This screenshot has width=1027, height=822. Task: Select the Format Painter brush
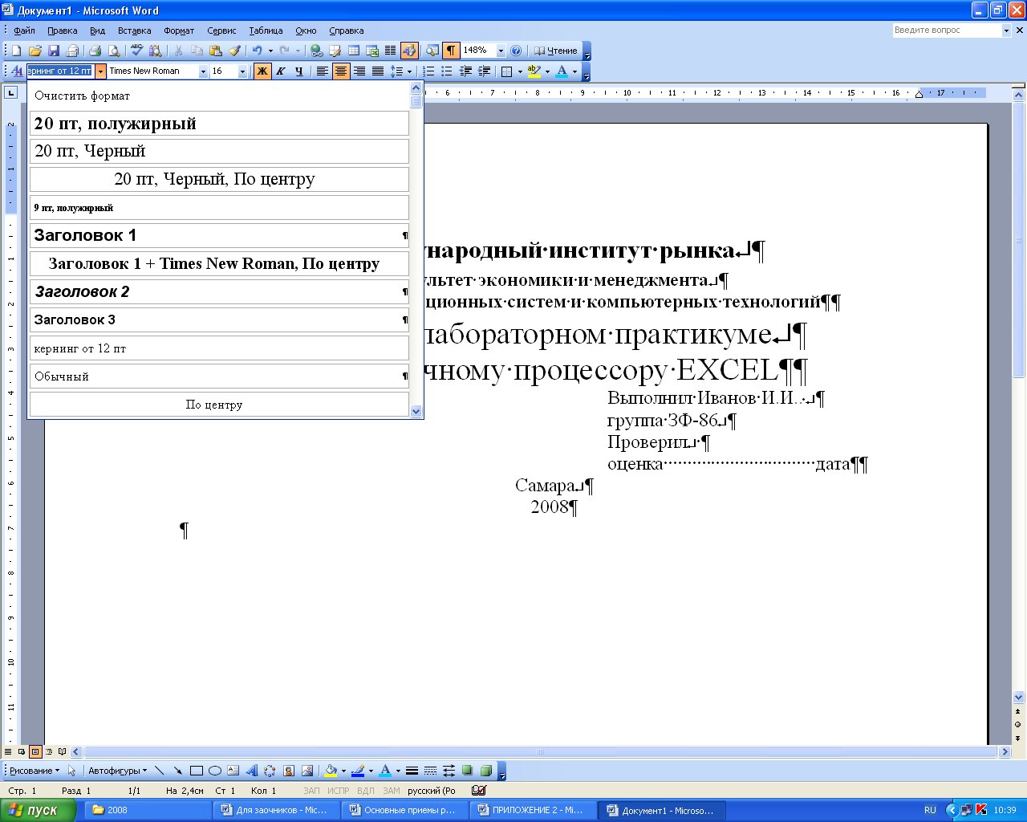(x=234, y=51)
